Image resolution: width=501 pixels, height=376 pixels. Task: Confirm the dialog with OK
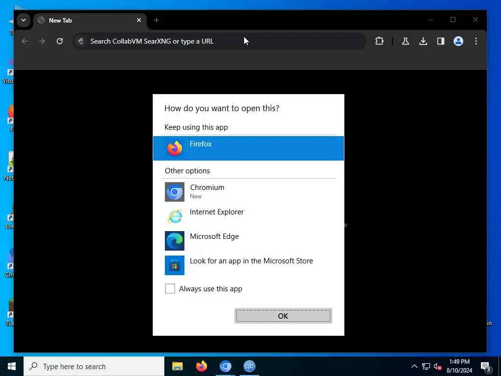click(x=283, y=316)
